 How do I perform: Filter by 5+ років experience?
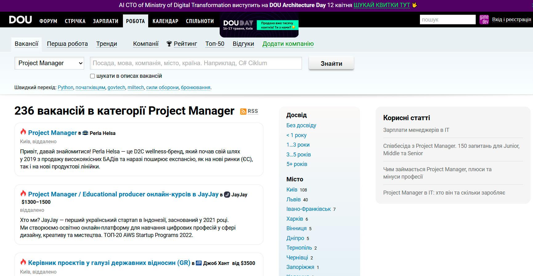[x=297, y=164]
